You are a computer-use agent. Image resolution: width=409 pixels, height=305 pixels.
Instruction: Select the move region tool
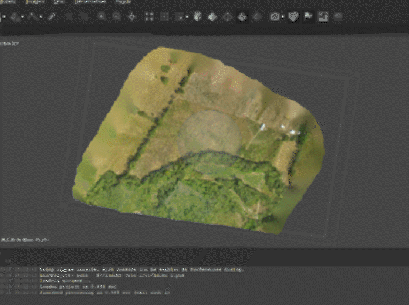click(15, 17)
